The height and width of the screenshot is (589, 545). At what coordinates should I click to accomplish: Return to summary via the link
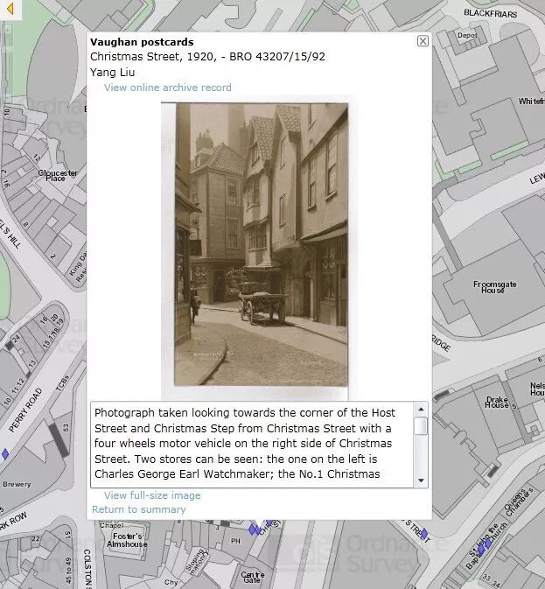click(x=138, y=509)
